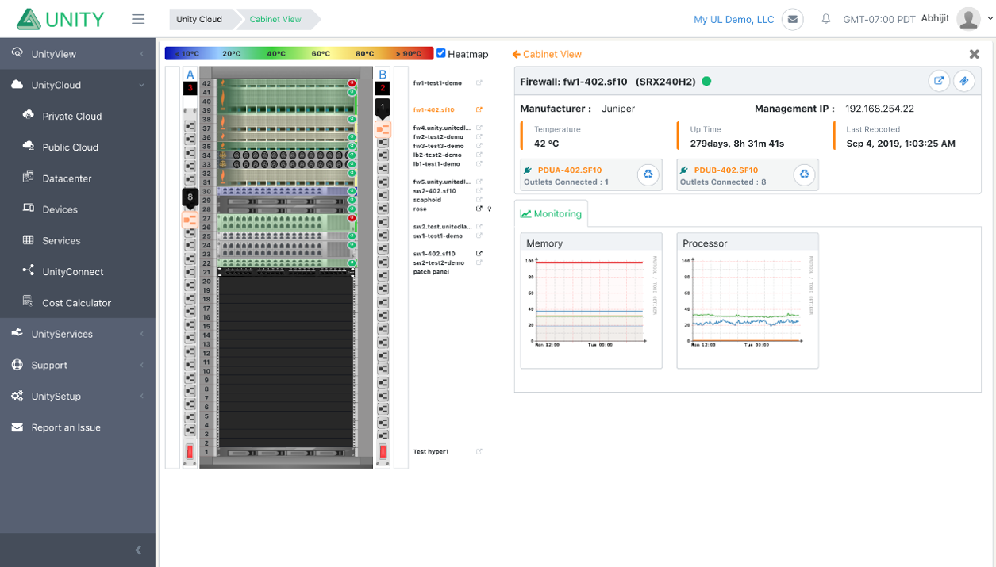Open the notifications bell
The image size is (996, 567).
[x=826, y=19]
